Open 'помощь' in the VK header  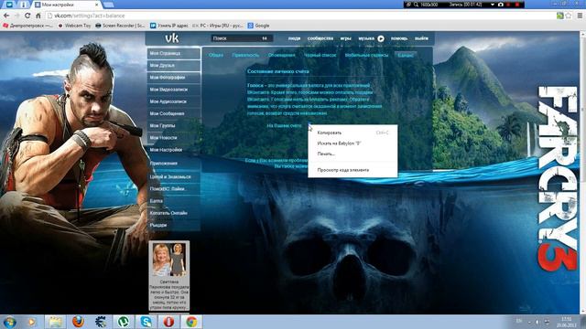tap(399, 38)
